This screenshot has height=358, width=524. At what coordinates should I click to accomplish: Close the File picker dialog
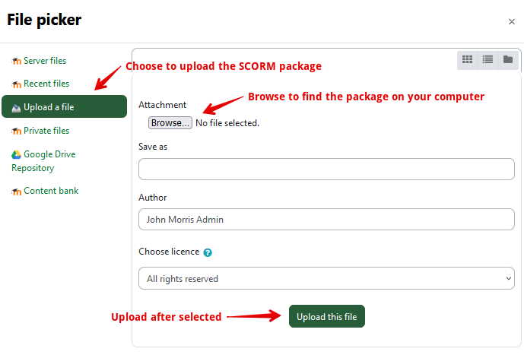[512, 22]
